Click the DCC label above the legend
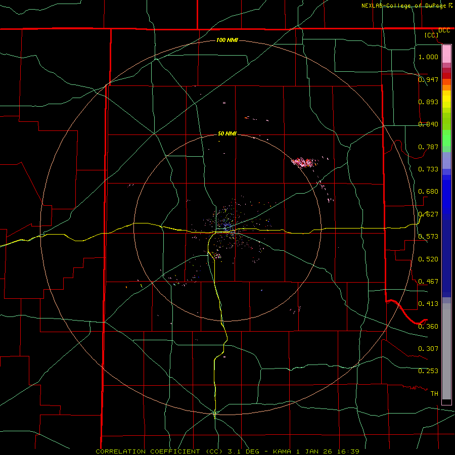This screenshot has height=455, width=455. (x=444, y=30)
